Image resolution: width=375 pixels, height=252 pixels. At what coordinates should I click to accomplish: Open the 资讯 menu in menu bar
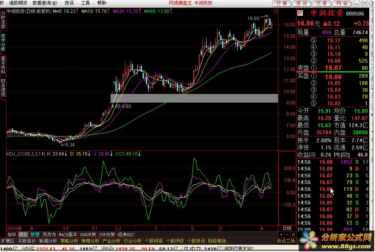pos(69,3)
